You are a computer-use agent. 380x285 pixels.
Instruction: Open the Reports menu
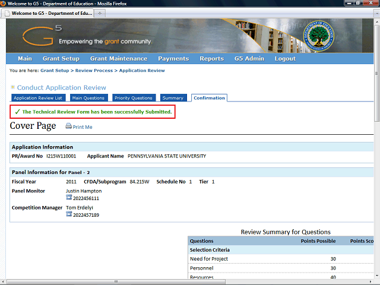coord(211,59)
